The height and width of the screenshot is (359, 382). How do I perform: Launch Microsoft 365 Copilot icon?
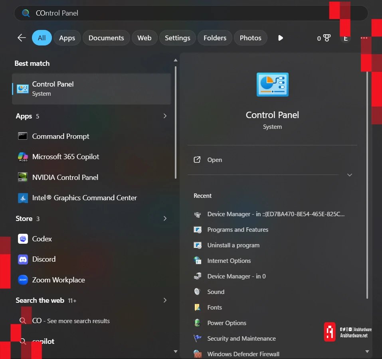click(23, 157)
